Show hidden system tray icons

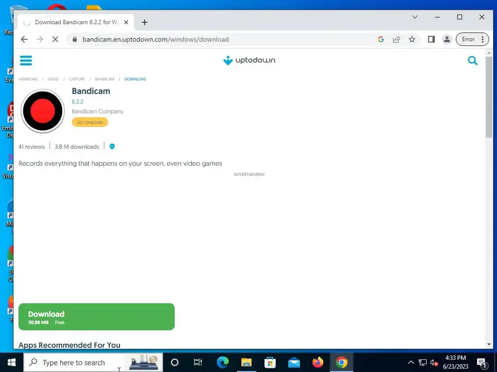pos(411,362)
